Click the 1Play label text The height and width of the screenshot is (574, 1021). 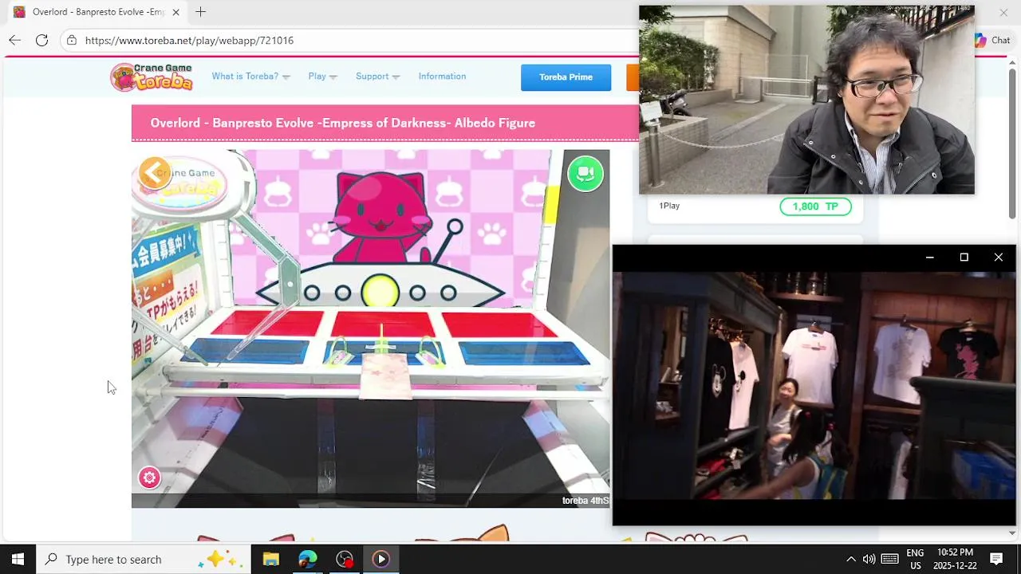click(669, 206)
